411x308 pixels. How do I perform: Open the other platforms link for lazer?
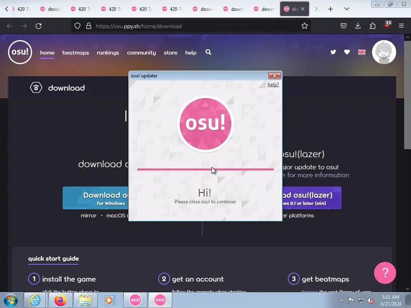click(298, 215)
